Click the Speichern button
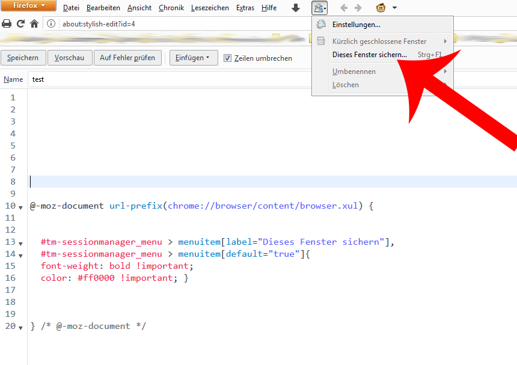Viewport: 517px width, 365px height. (23, 58)
